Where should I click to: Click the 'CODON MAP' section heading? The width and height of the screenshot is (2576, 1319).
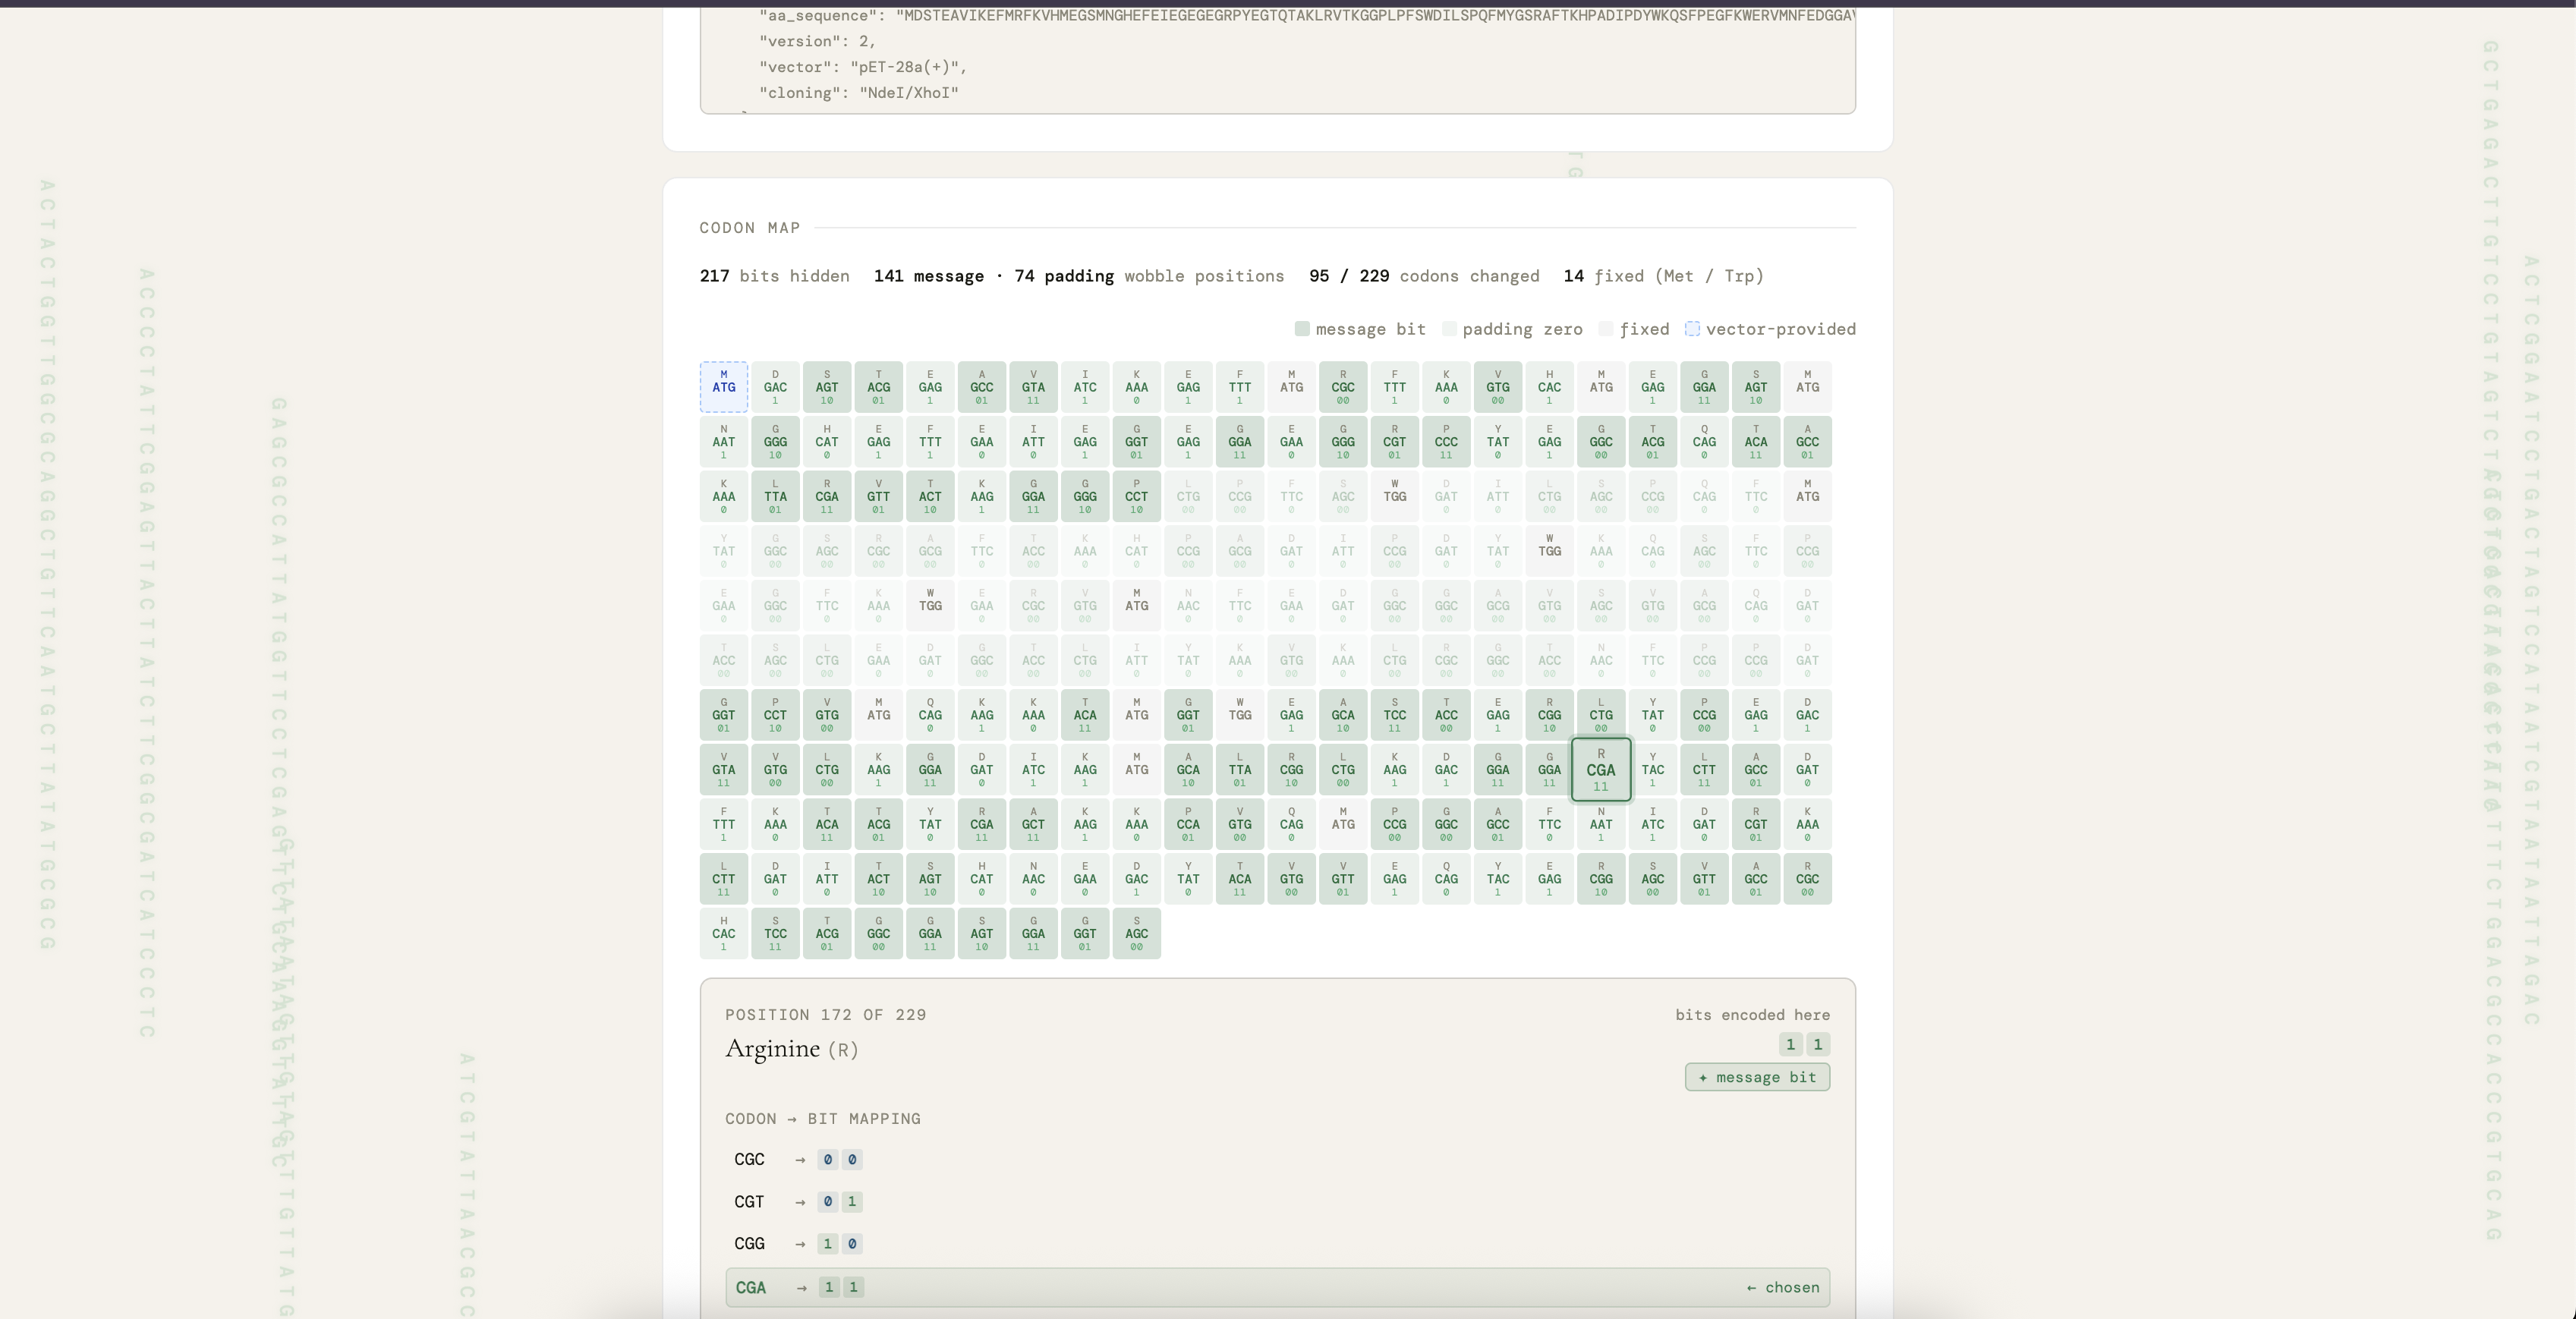pyautogui.click(x=750, y=228)
